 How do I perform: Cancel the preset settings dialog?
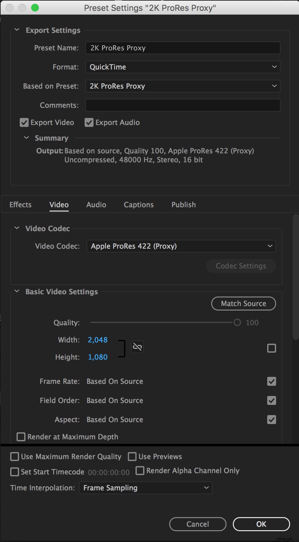(x=198, y=524)
